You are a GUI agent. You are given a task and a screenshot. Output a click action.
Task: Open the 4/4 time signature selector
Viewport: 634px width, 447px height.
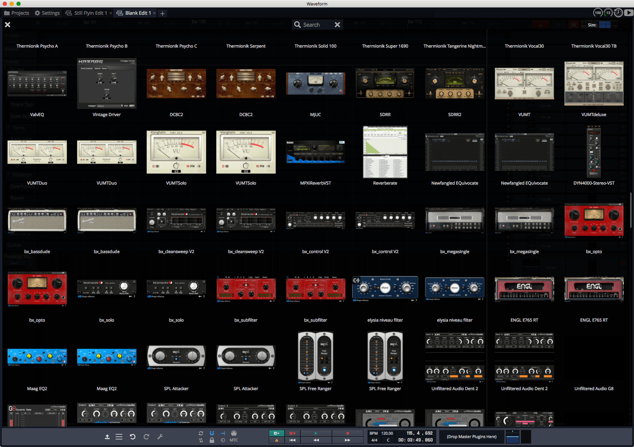[x=374, y=440]
